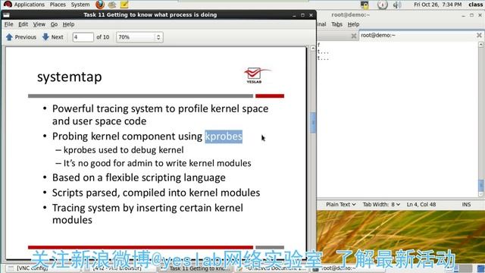Viewport: 485px width, 273px height.
Task: Launch the notes editor icon in top panel
Action: 124,5
